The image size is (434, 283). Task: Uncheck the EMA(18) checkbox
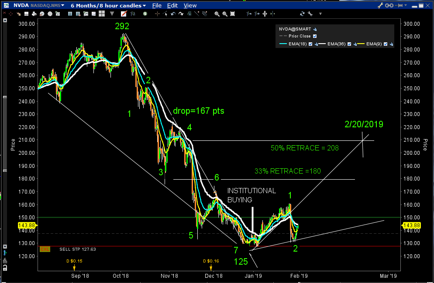coord(310,44)
